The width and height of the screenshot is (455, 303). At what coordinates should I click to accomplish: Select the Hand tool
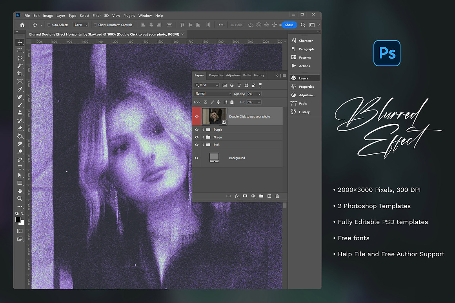[20, 191]
